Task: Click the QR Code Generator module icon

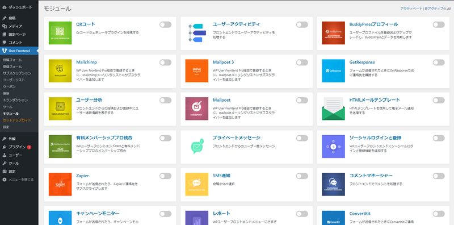Action: pos(60,33)
